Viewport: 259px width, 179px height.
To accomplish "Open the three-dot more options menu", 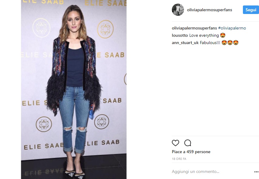I will (256, 172).
